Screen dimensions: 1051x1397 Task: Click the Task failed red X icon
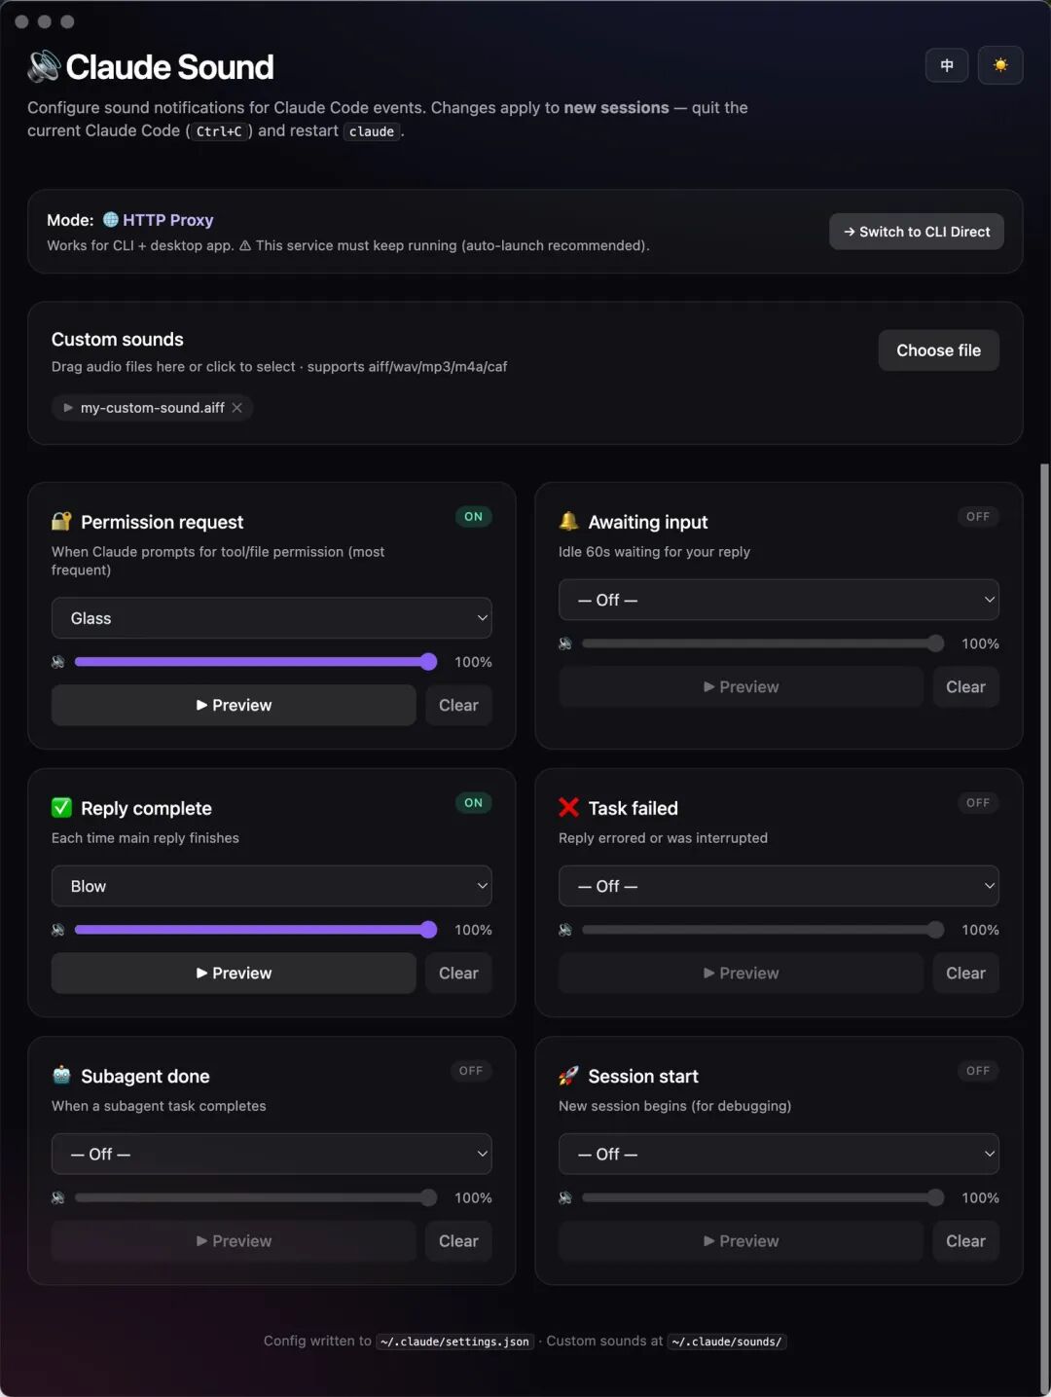(568, 807)
